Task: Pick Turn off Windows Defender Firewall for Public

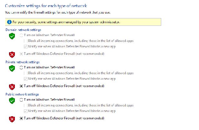Action: coord(21,118)
